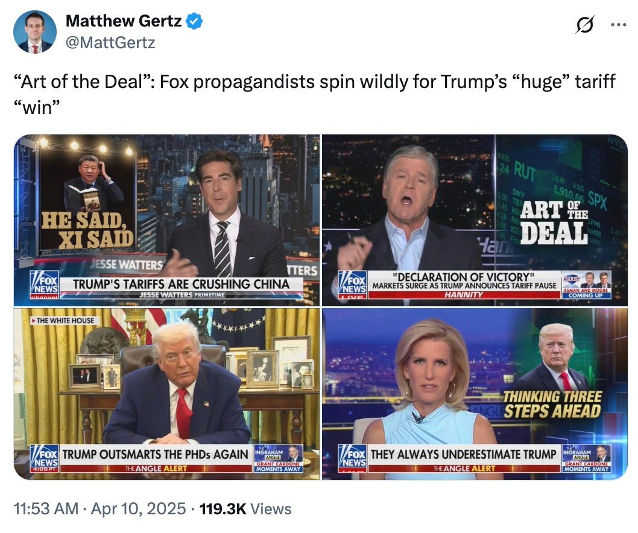
Task: Click the Ingraham Angle Grant Cardone inset, bottom-left image
Action: (x=279, y=458)
